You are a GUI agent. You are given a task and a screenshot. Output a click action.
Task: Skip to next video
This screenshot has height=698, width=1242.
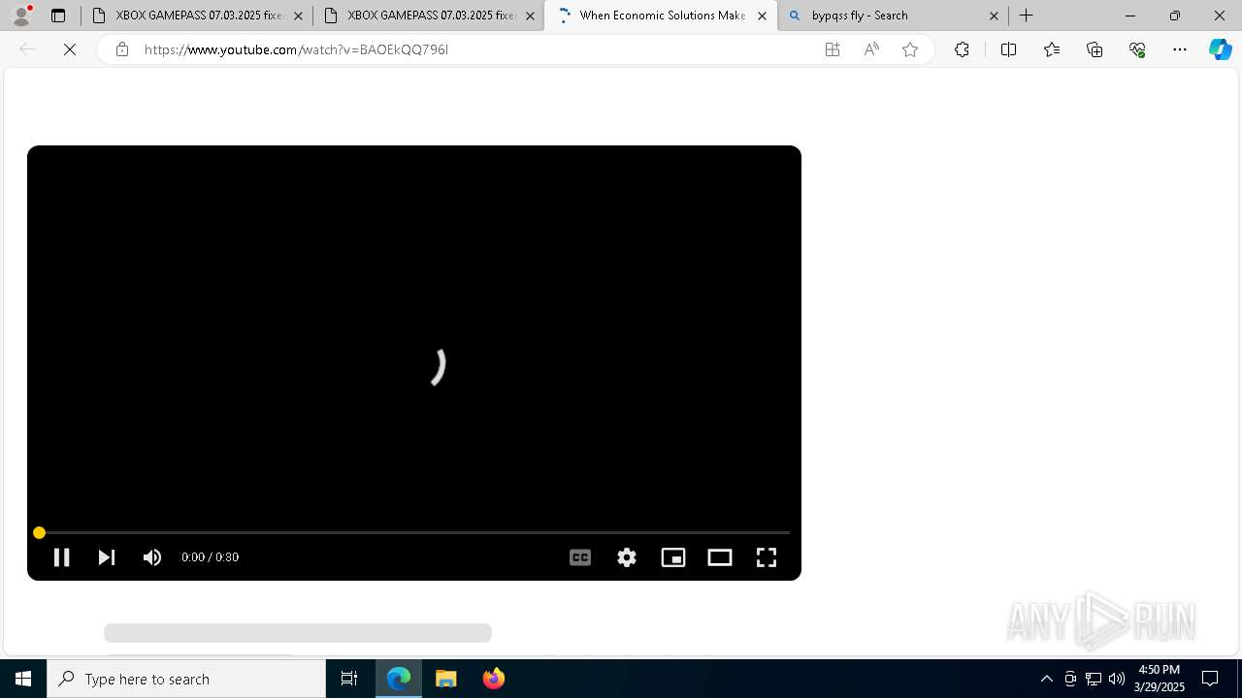pyautogui.click(x=107, y=557)
